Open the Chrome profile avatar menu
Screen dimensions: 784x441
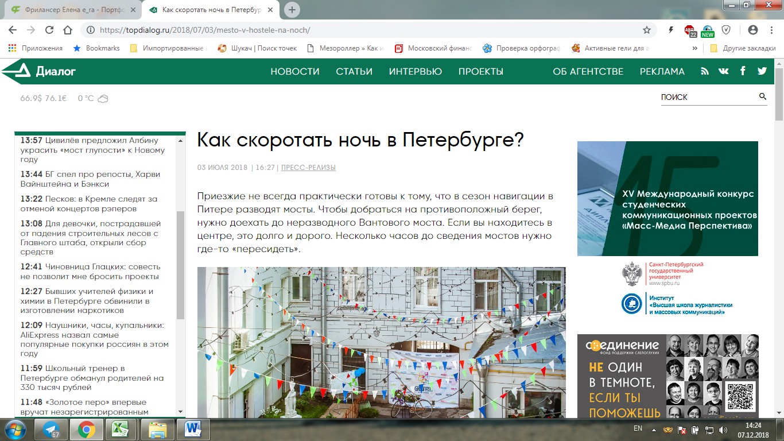tap(753, 30)
